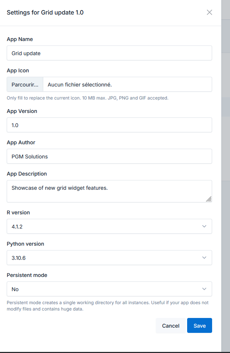230x353 pixels.
Task: Focus the App Version field showing 1.0
Action: coord(109,125)
